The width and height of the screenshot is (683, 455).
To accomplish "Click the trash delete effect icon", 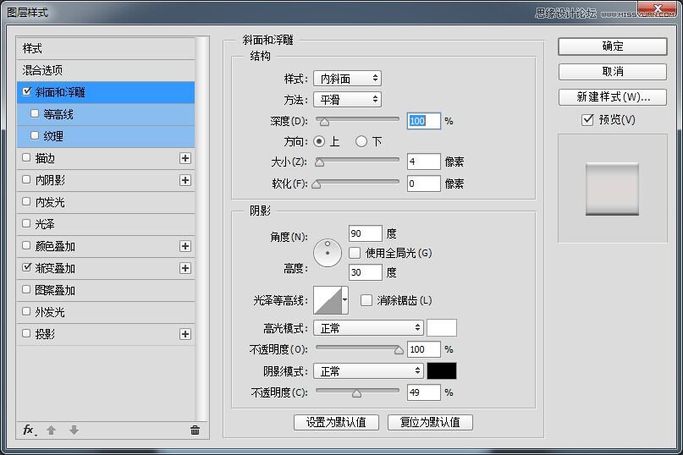I will pyautogui.click(x=195, y=430).
